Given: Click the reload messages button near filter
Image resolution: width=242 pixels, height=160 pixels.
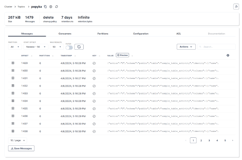Looking at the screenshot, I should (x=79, y=47).
